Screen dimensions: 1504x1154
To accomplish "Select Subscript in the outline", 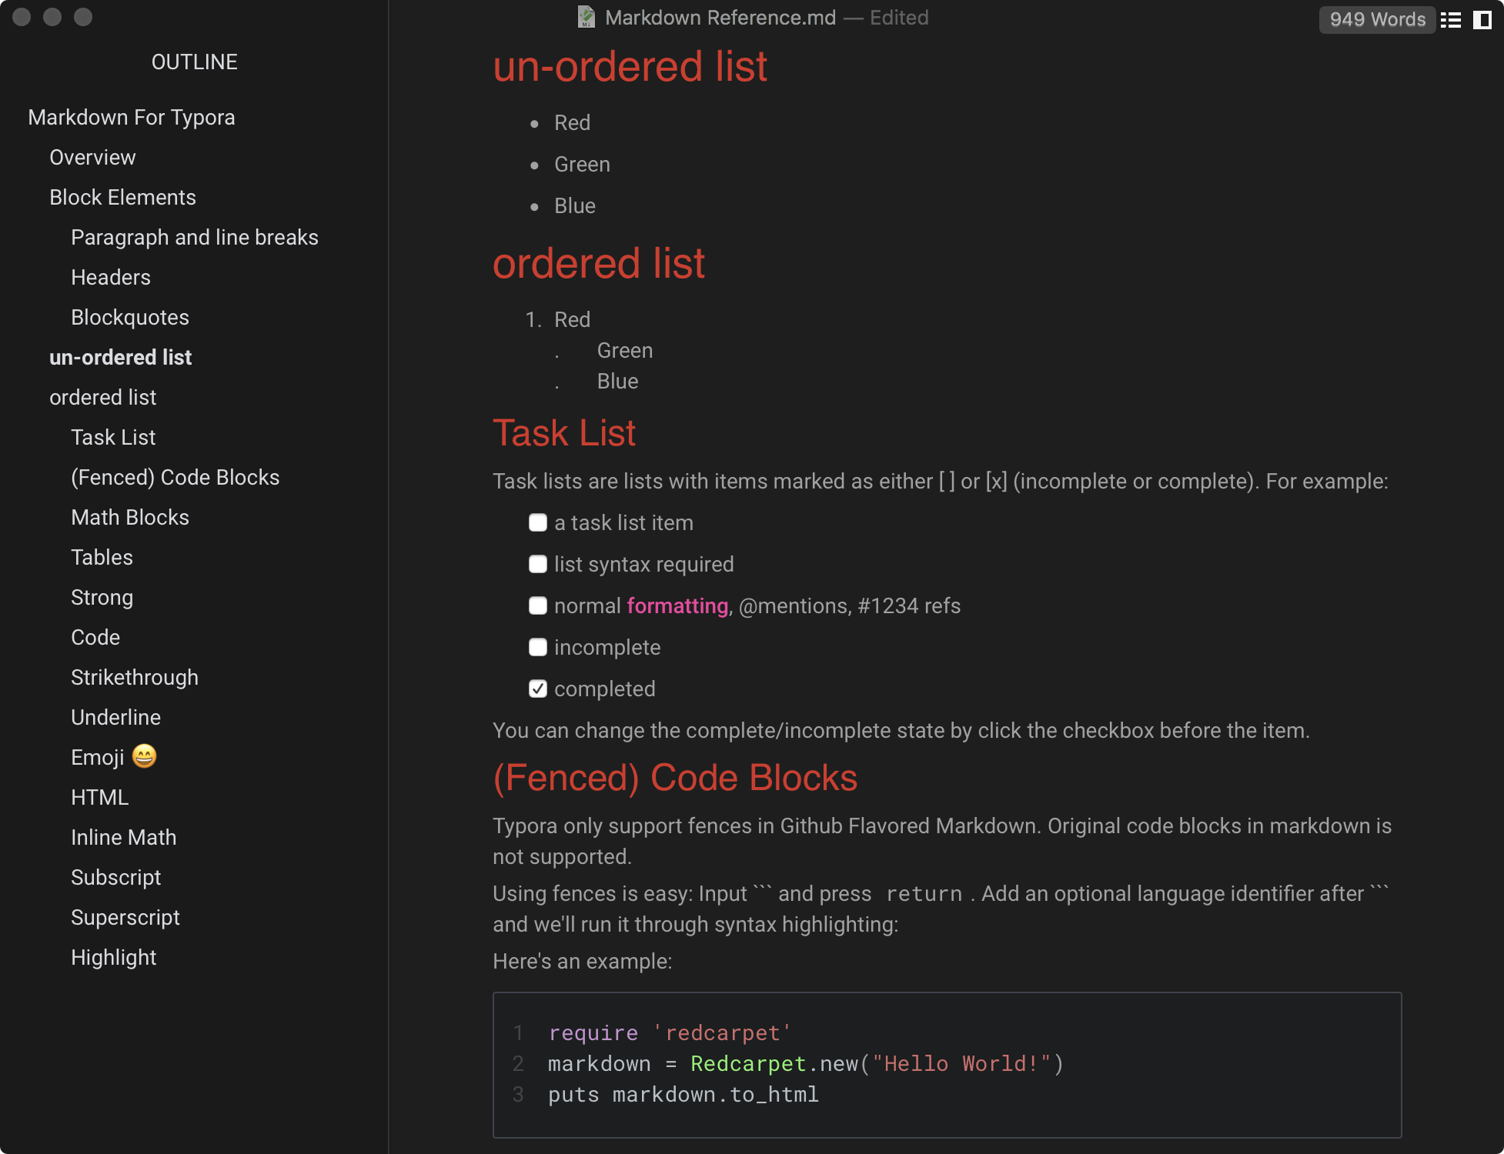I will (116, 877).
